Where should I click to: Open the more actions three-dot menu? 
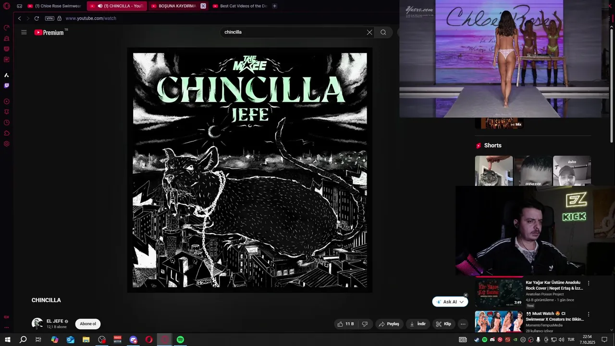[x=463, y=324]
